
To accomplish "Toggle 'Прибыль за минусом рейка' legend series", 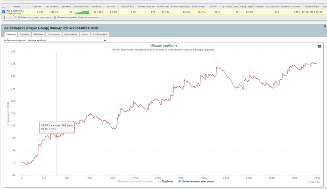I will point(133,182).
